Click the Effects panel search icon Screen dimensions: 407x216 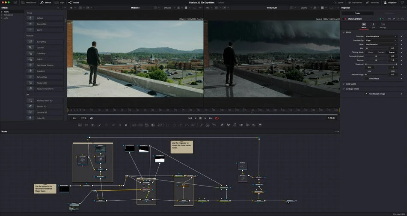(58, 8)
